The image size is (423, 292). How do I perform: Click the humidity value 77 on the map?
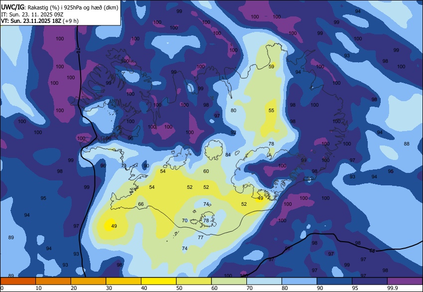click(x=201, y=237)
